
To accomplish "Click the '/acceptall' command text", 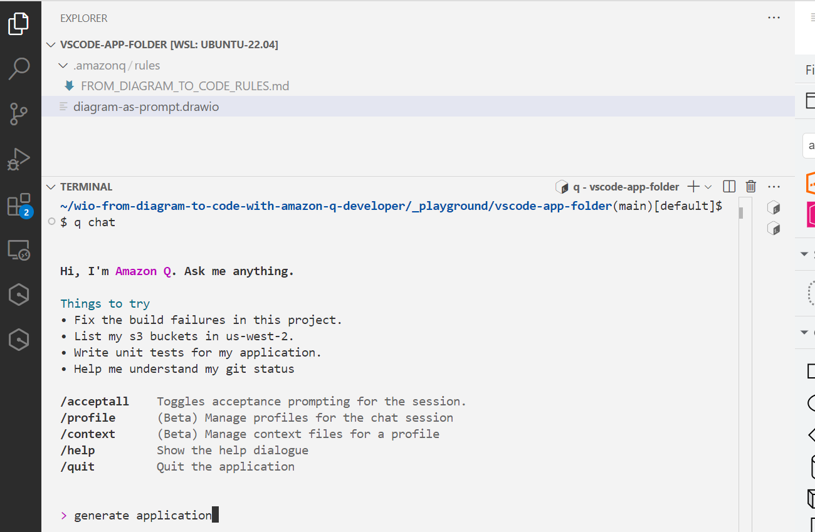I will (95, 401).
